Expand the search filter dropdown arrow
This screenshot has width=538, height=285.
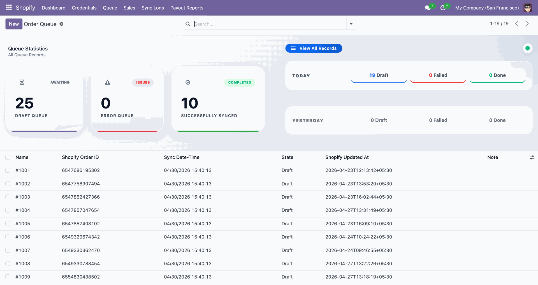pyautogui.click(x=351, y=24)
